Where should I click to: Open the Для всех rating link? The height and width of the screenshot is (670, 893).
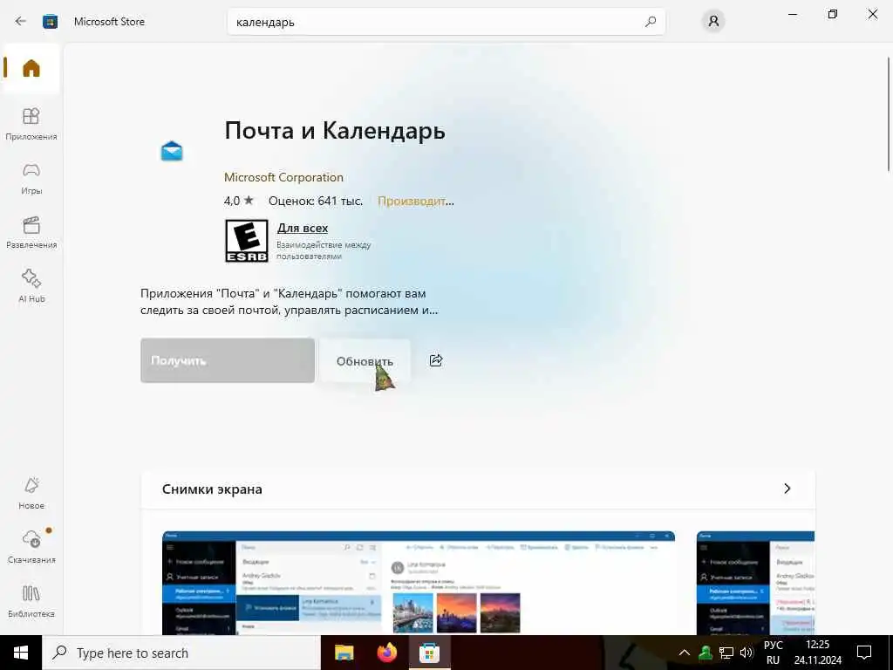pyautogui.click(x=303, y=228)
